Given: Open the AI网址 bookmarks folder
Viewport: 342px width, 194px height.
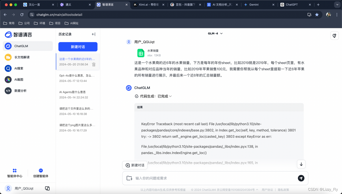Looking at the screenshot, I should pyautogui.click(x=71, y=23).
